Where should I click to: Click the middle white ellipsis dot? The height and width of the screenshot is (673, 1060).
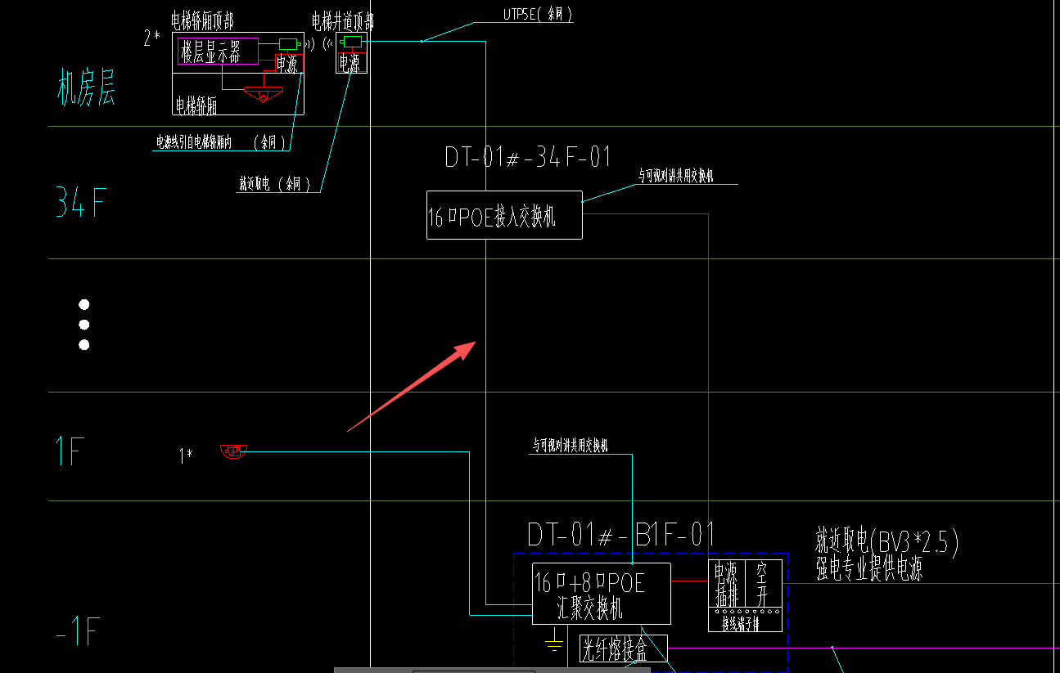pos(83,325)
